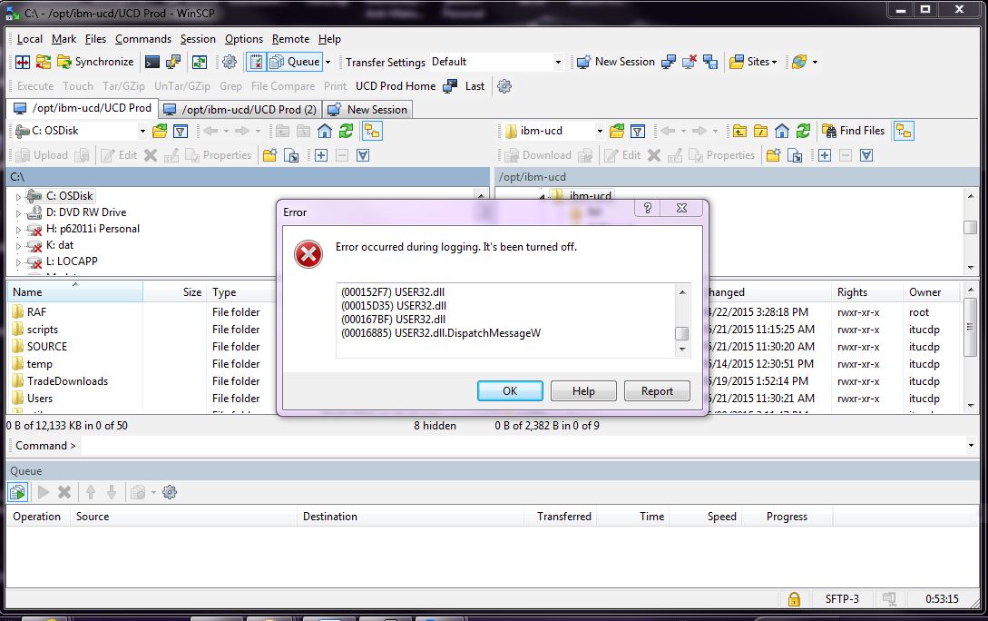Open the Commands menu
This screenshot has height=621, width=988.
(x=142, y=39)
